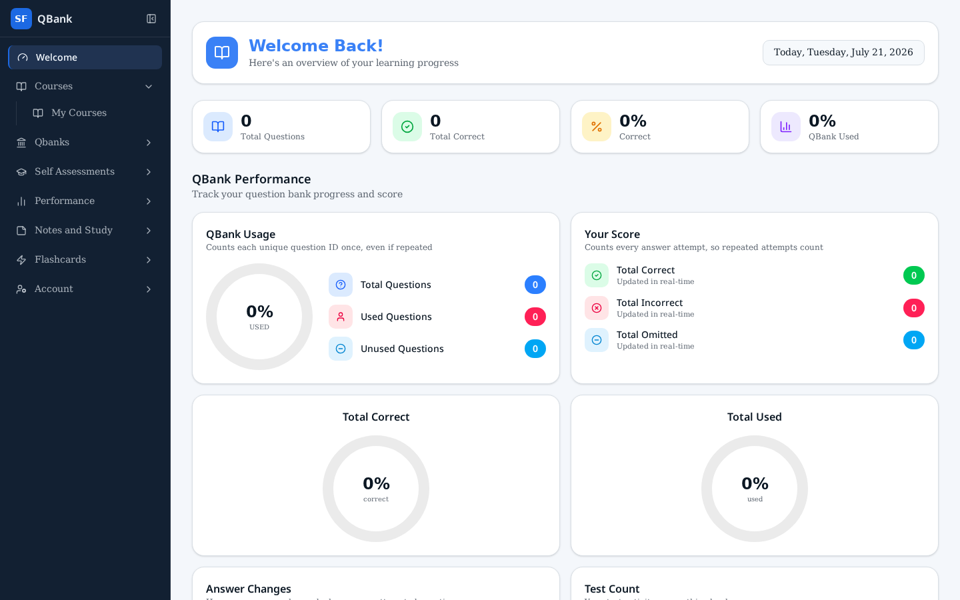Click 'Track your question bank progress and score' text
This screenshot has height=600, width=960.
coord(297,195)
